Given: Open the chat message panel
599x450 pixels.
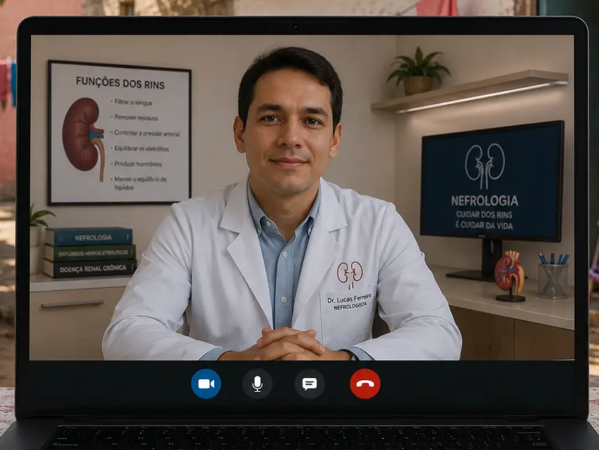Looking at the screenshot, I should tap(309, 384).
